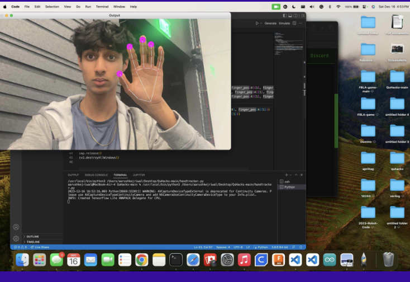The width and height of the screenshot is (410, 282).
Task: Expand the OUTLINE section
Action: (x=42, y=237)
